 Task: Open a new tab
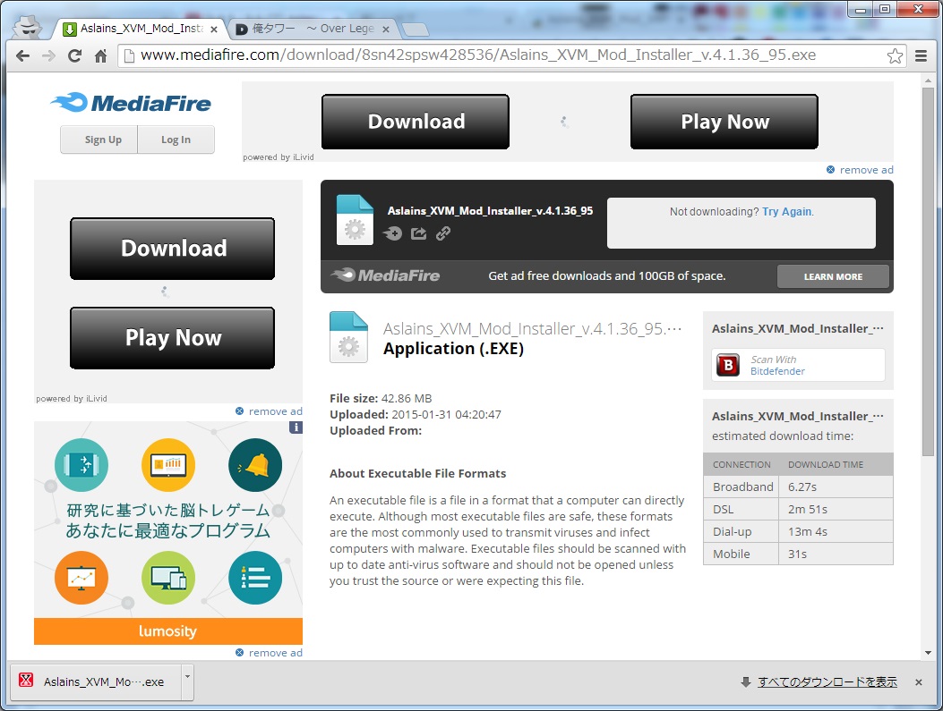[414, 30]
